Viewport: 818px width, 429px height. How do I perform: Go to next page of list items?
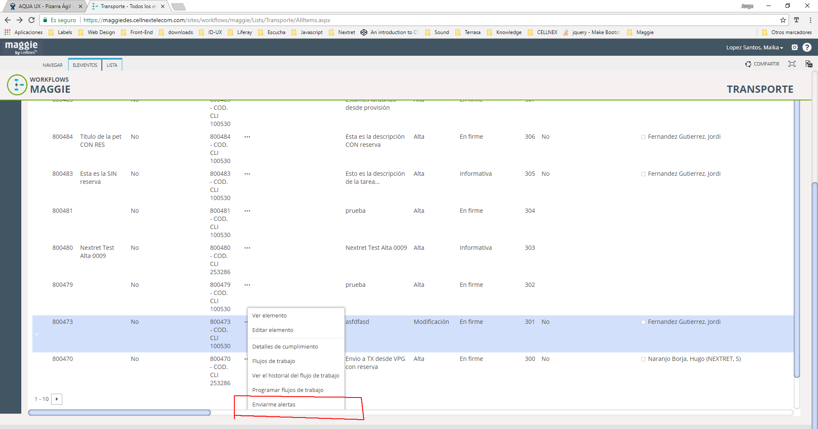(57, 399)
